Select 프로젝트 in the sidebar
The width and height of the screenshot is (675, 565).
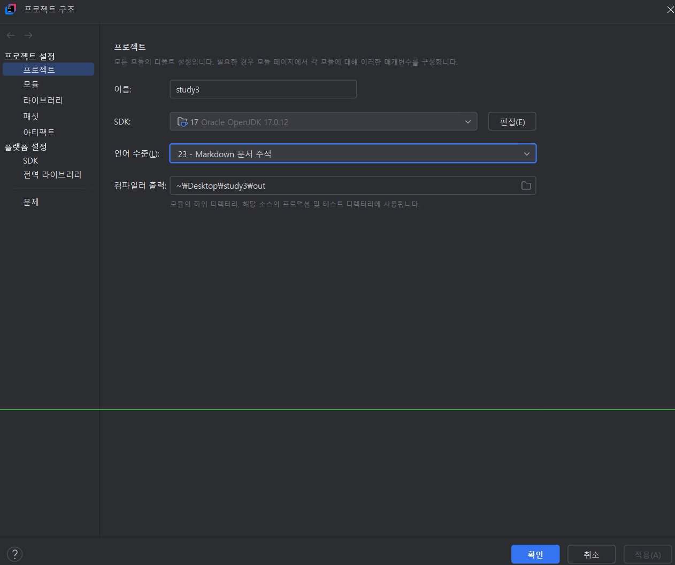pyautogui.click(x=39, y=69)
